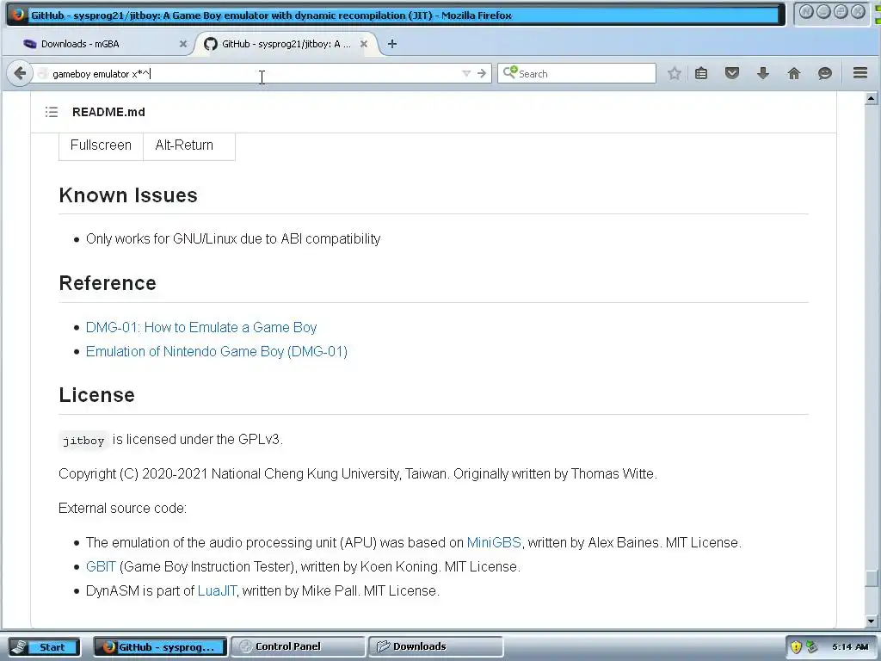
Task: Switch to Control Panel taskbar window
Action: 298,646
